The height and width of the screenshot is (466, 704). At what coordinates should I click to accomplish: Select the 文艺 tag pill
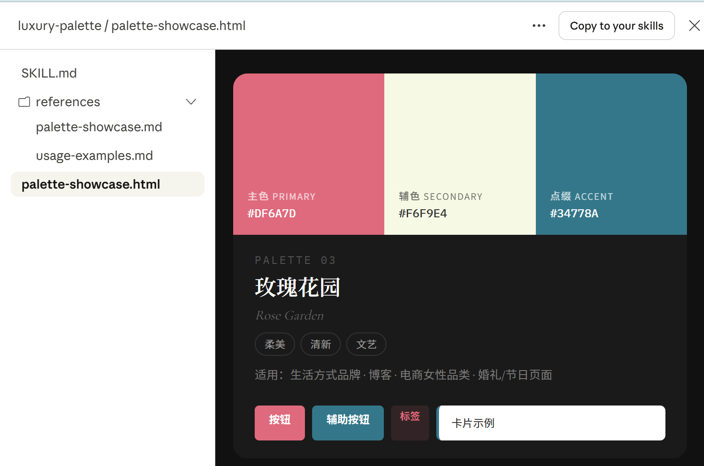366,344
